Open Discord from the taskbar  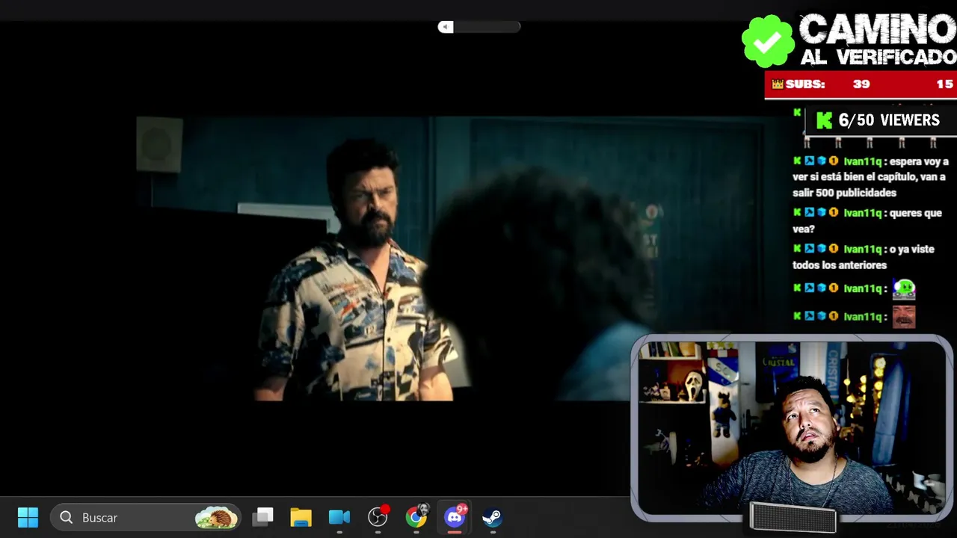(455, 516)
